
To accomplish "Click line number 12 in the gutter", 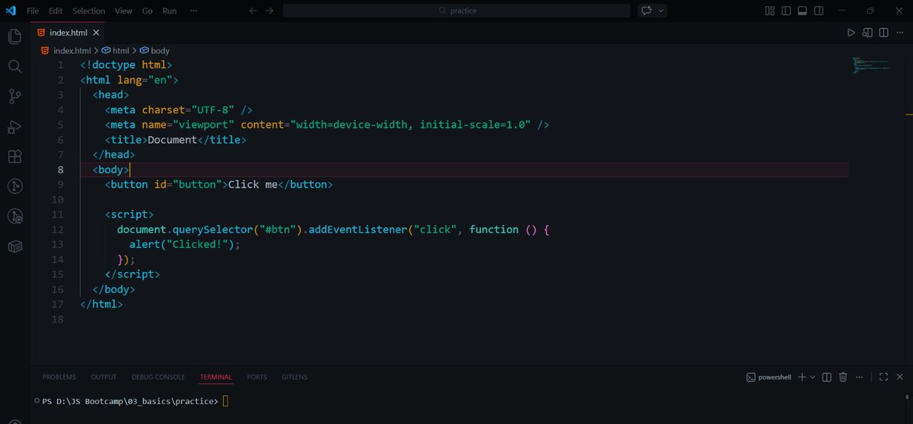I will pyautogui.click(x=59, y=229).
